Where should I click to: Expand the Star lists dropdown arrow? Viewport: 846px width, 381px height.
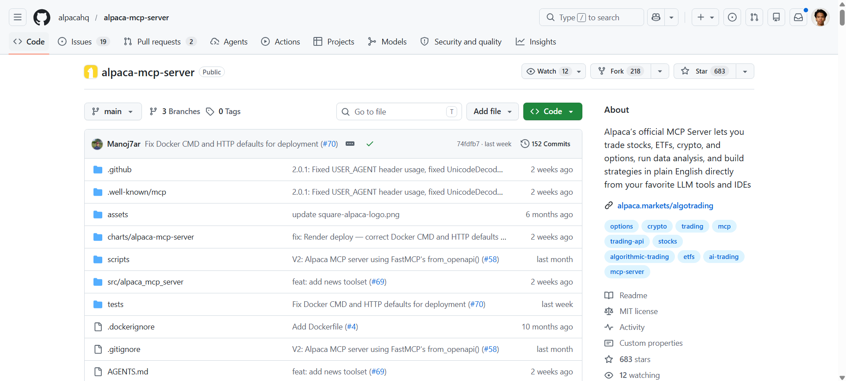(745, 71)
